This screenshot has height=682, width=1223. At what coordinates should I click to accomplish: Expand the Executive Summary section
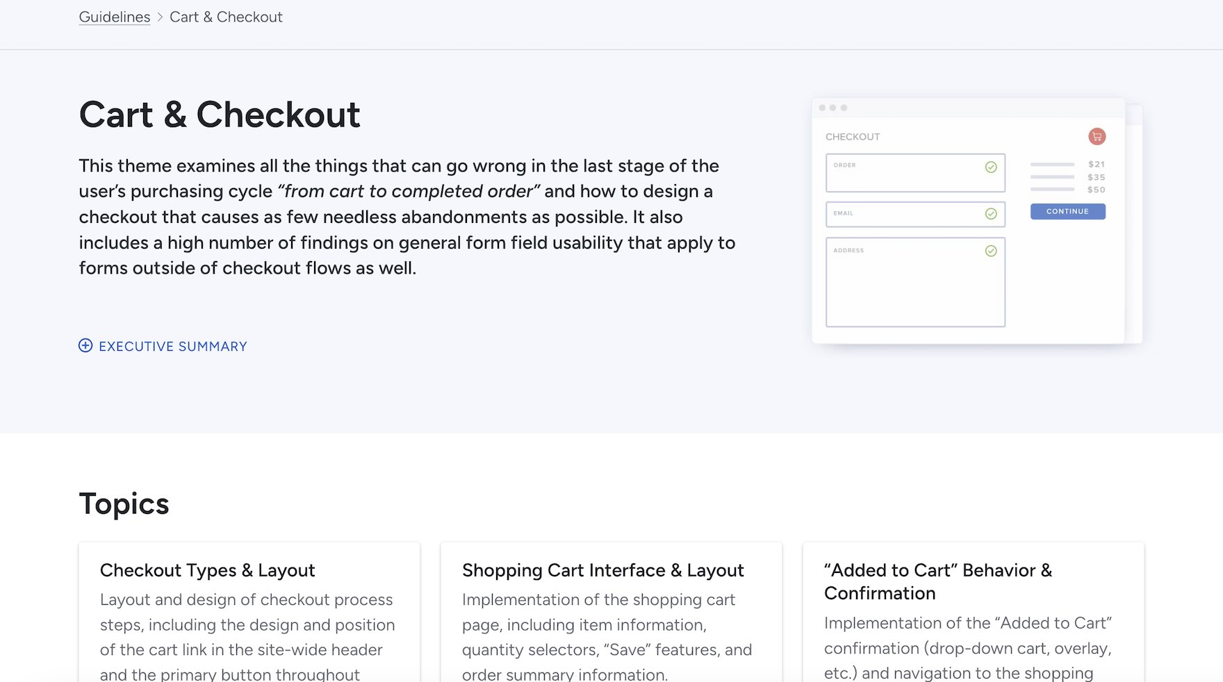tap(172, 347)
